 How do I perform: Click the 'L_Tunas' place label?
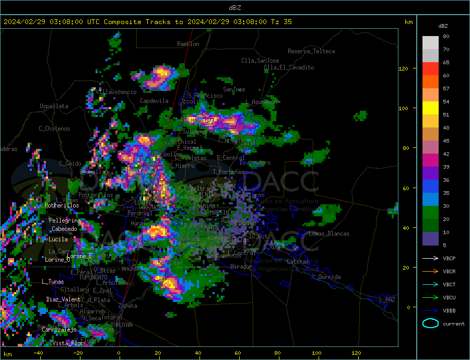click(x=53, y=282)
